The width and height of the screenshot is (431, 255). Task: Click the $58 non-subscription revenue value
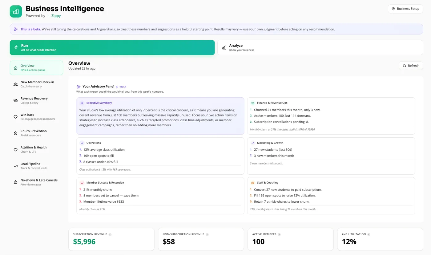pyautogui.click(x=169, y=242)
